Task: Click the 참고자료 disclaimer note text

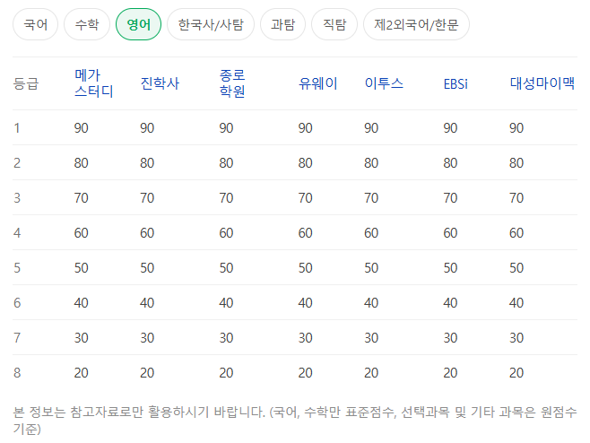Action: (295, 420)
